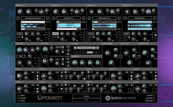Open LFO 8 SIN waveform dropdown
Viewport: 173px width, 107px height.
[x=153, y=85]
